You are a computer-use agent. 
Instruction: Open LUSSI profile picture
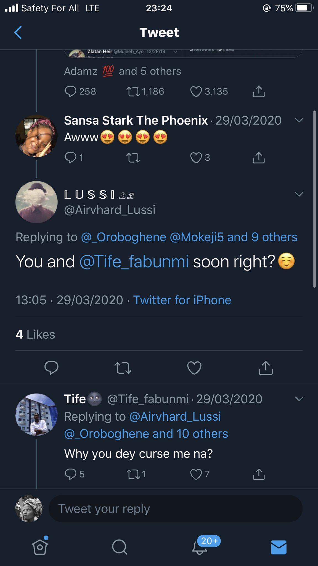point(36,202)
